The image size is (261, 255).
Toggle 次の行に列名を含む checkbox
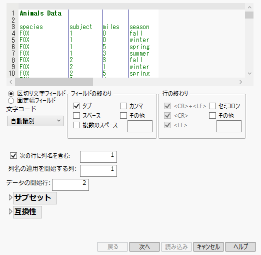point(13,155)
